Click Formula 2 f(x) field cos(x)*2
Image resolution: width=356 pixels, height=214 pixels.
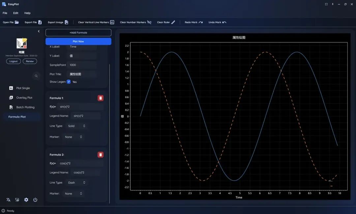click(x=80, y=163)
